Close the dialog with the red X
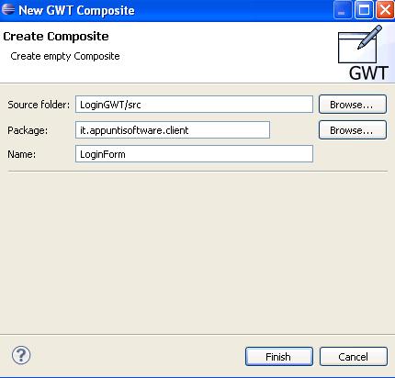The height and width of the screenshot is (378, 395). coord(385,10)
